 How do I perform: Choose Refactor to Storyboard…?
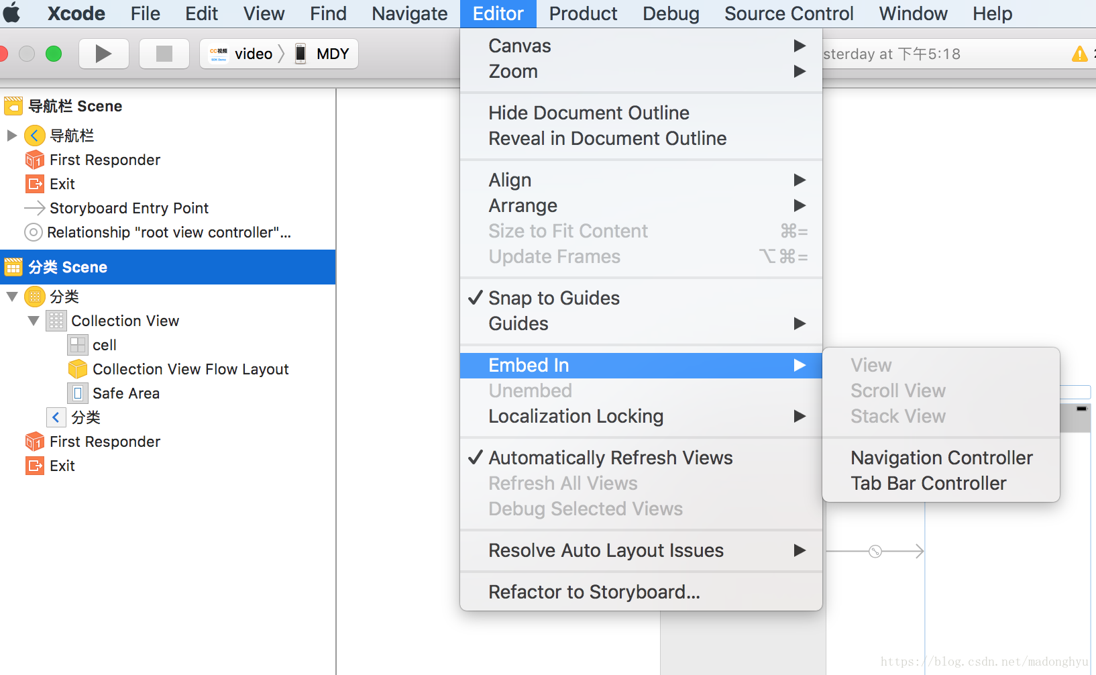coord(641,592)
